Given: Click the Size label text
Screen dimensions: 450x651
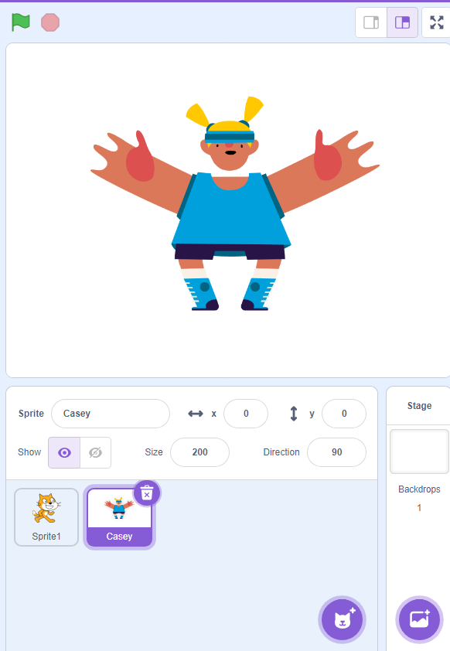Looking at the screenshot, I should [154, 452].
